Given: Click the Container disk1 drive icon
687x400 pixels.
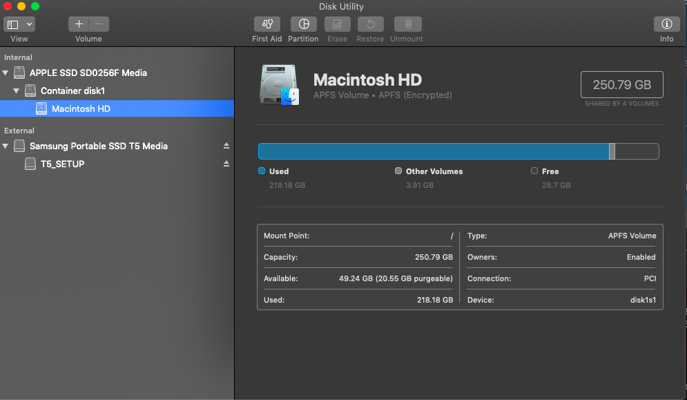Looking at the screenshot, I should pyautogui.click(x=30, y=91).
